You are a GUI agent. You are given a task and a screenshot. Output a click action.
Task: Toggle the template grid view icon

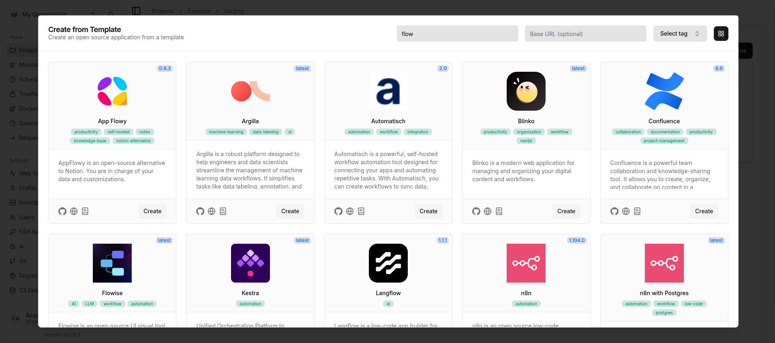click(721, 34)
